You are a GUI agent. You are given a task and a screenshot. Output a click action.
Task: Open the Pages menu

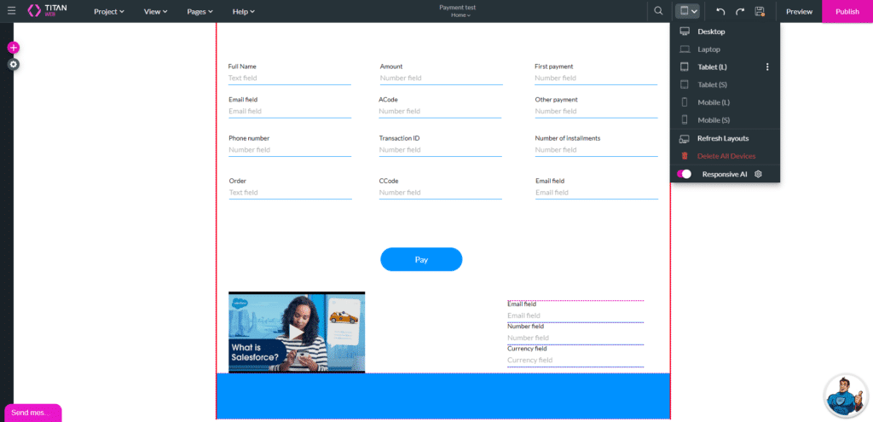(x=199, y=11)
